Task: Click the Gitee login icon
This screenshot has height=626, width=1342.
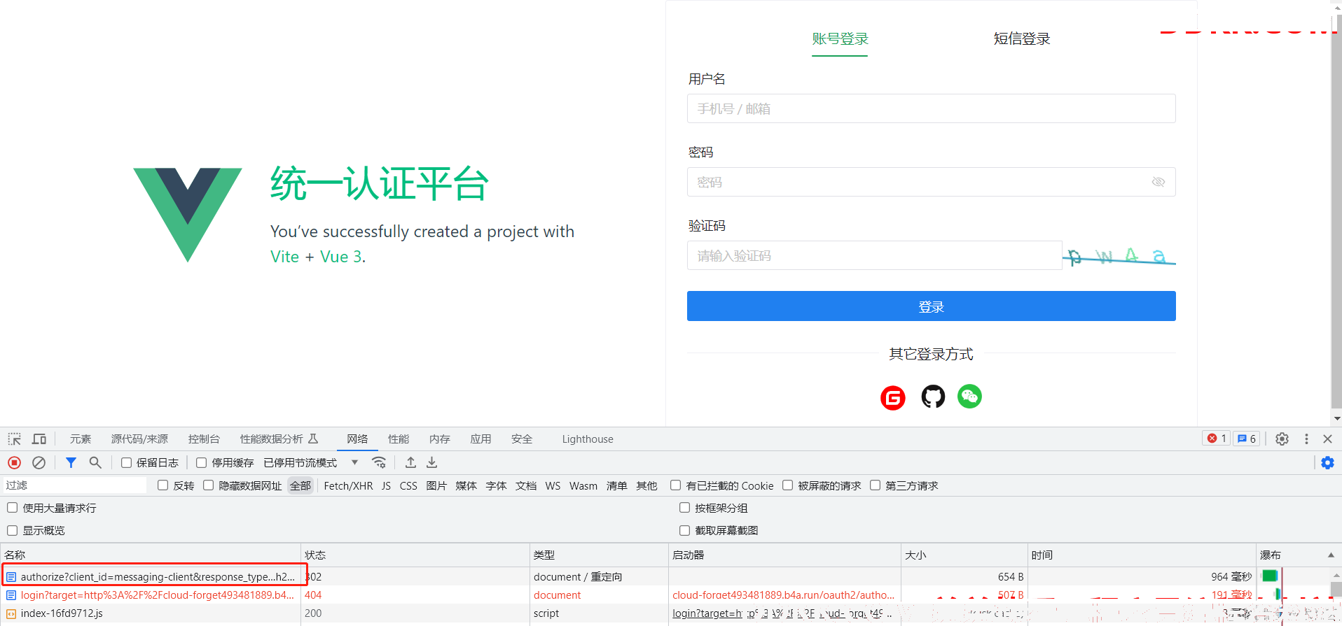Action: click(x=892, y=398)
